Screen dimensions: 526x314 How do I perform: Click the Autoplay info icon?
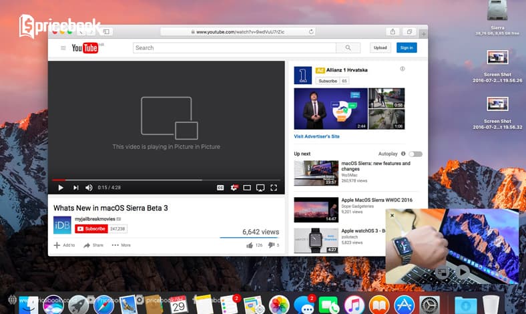tap(403, 154)
